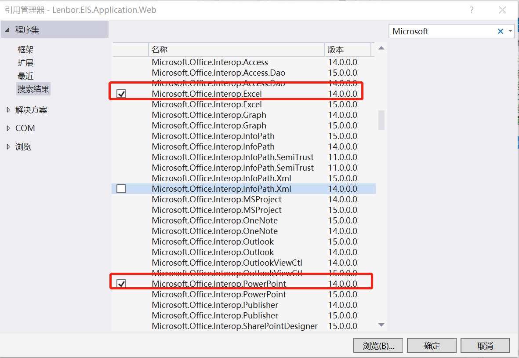This screenshot has width=519, height=358.
Task: Click the scrollbar down arrow
Action: (x=381, y=325)
